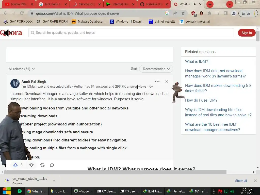The height and width of the screenshot is (195, 260).
Task: Open 'How does IDM makes downloading 5-8 times faster?'
Action: [218, 88]
